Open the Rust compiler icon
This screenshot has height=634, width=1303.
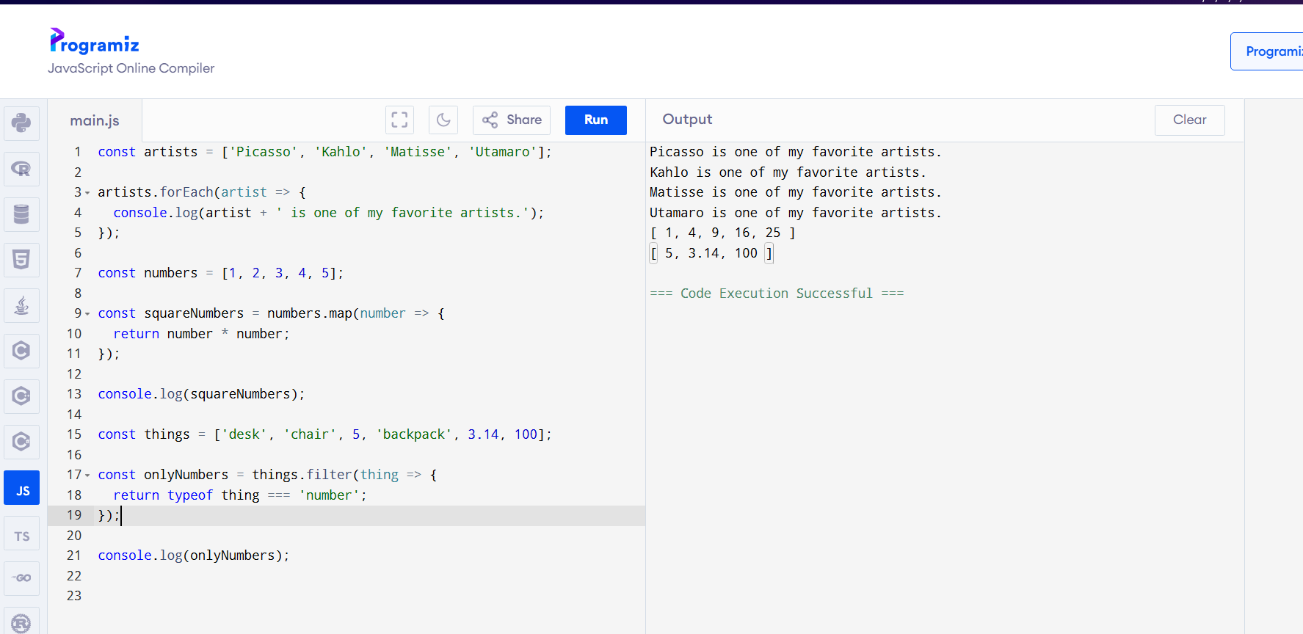[21, 622]
